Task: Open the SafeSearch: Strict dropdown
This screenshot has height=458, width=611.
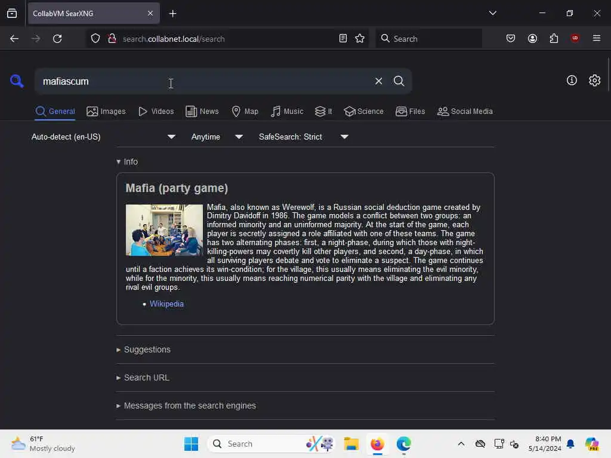Action: coord(303,137)
